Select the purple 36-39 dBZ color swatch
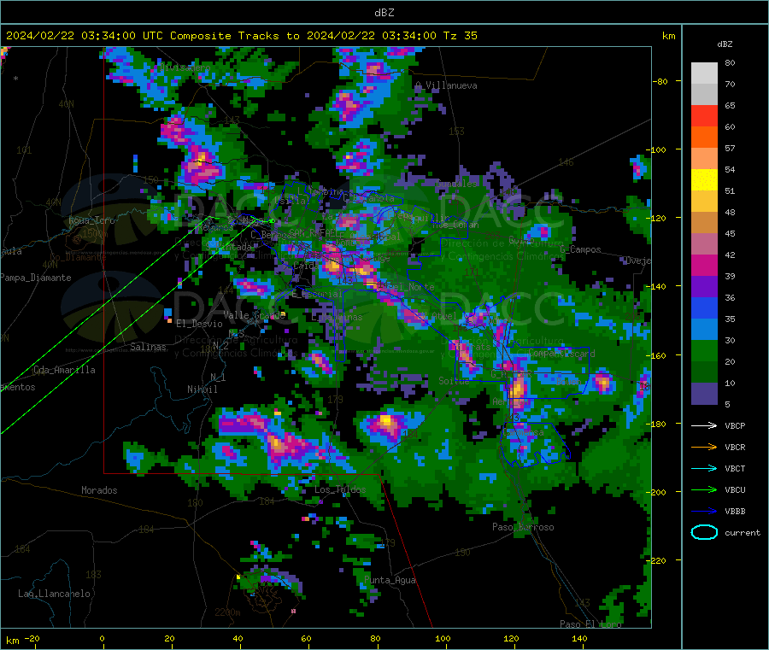This screenshot has width=769, height=650. click(x=704, y=287)
